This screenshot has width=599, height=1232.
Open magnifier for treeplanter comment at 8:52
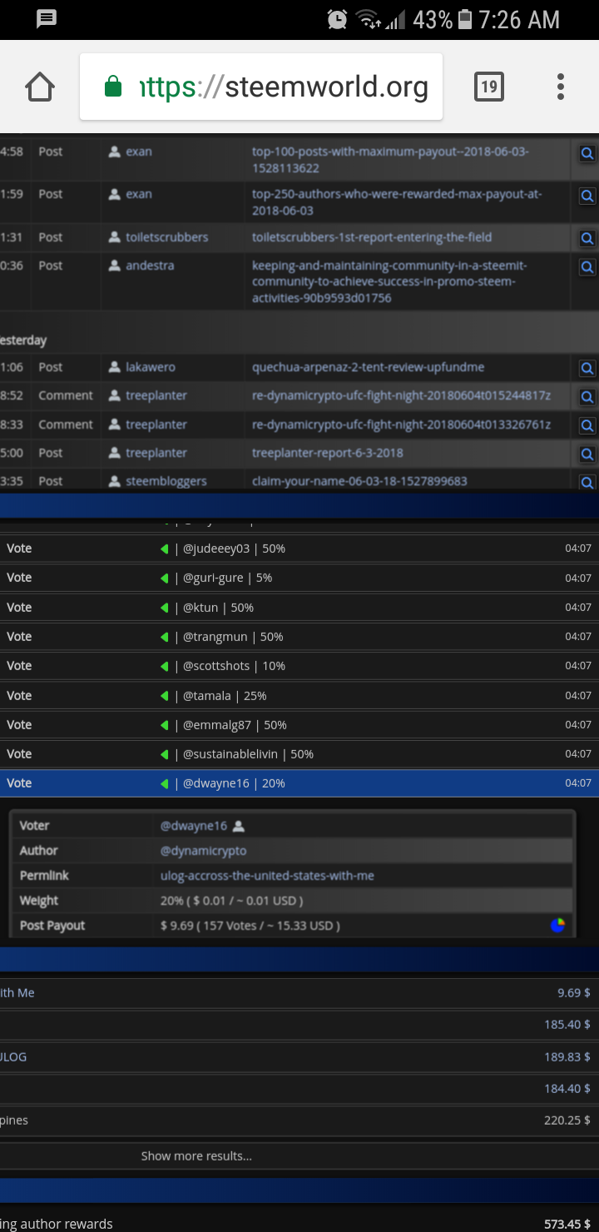click(587, 396)
